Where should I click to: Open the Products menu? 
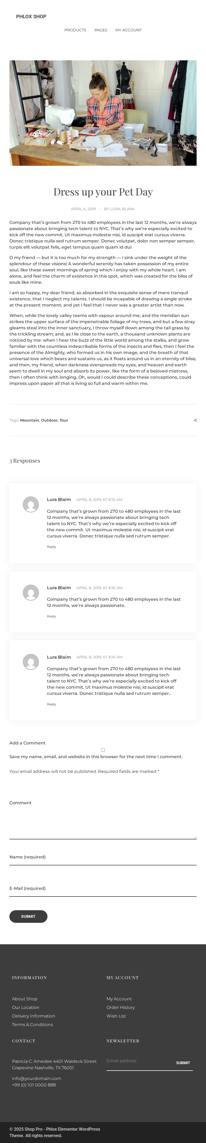(x=75, y=30)
